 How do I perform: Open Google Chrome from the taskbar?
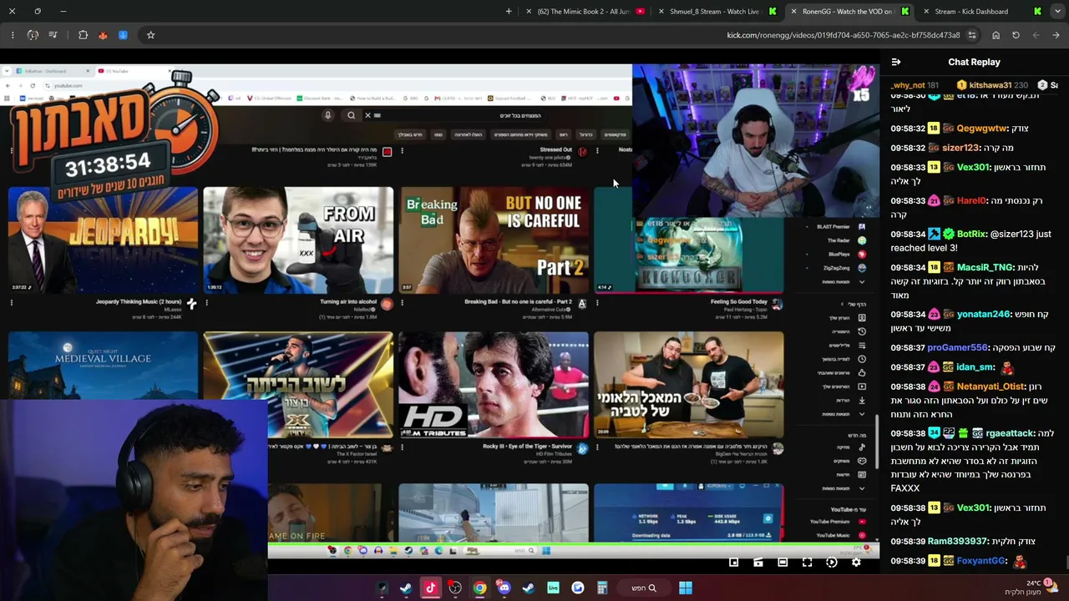pos(479,588)
